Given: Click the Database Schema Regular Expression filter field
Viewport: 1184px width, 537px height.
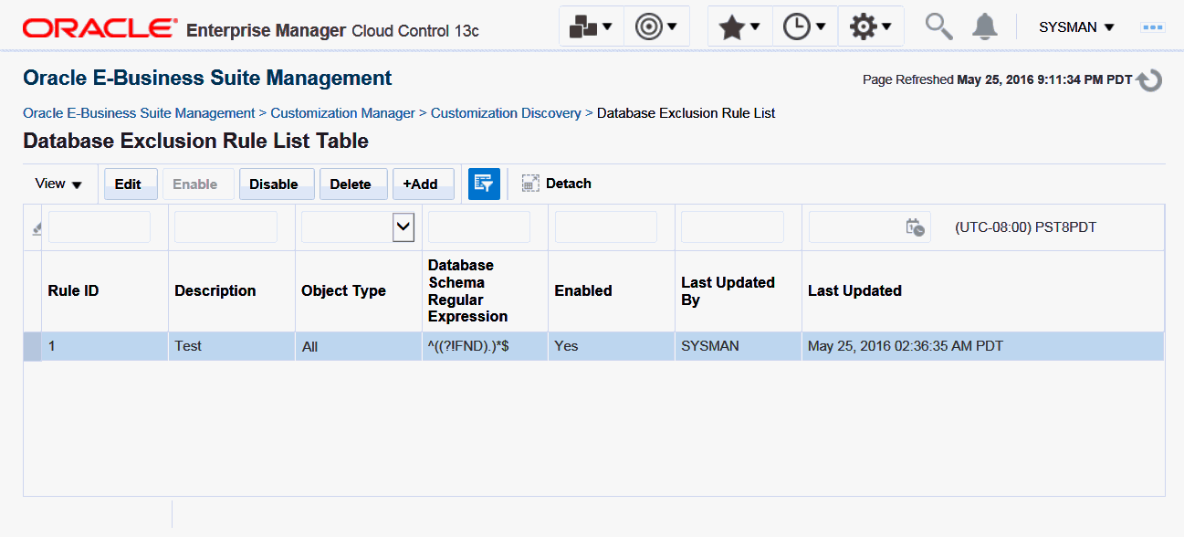Looking at the screenshot, I should pos(479,227).
